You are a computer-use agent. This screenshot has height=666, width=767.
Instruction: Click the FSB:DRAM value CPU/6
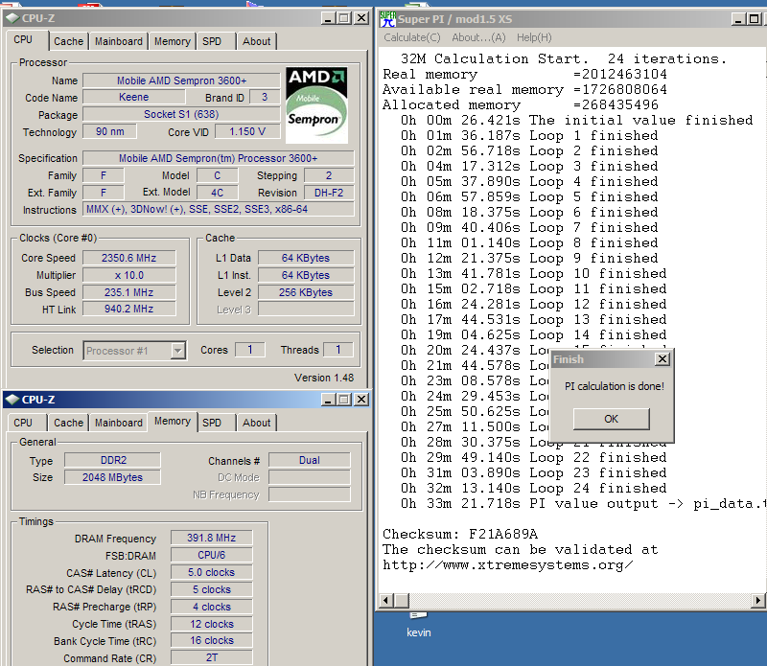coord(211,555)
